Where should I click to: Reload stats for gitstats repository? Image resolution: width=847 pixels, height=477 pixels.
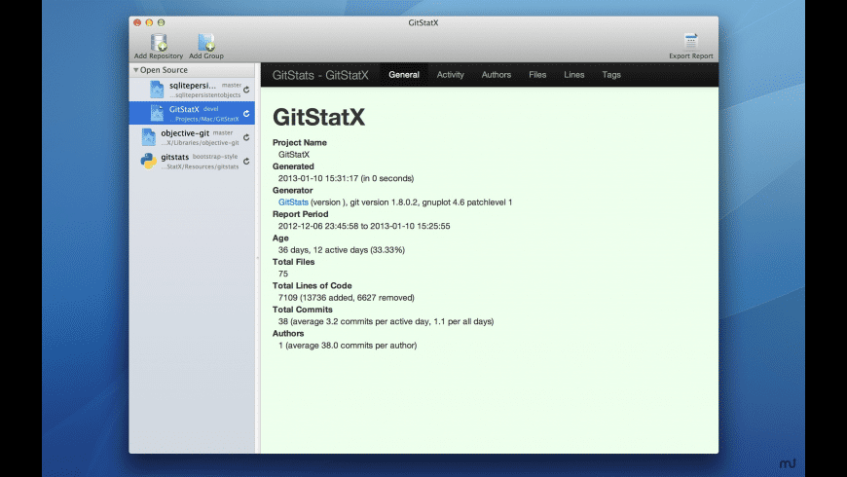point(246,162)
